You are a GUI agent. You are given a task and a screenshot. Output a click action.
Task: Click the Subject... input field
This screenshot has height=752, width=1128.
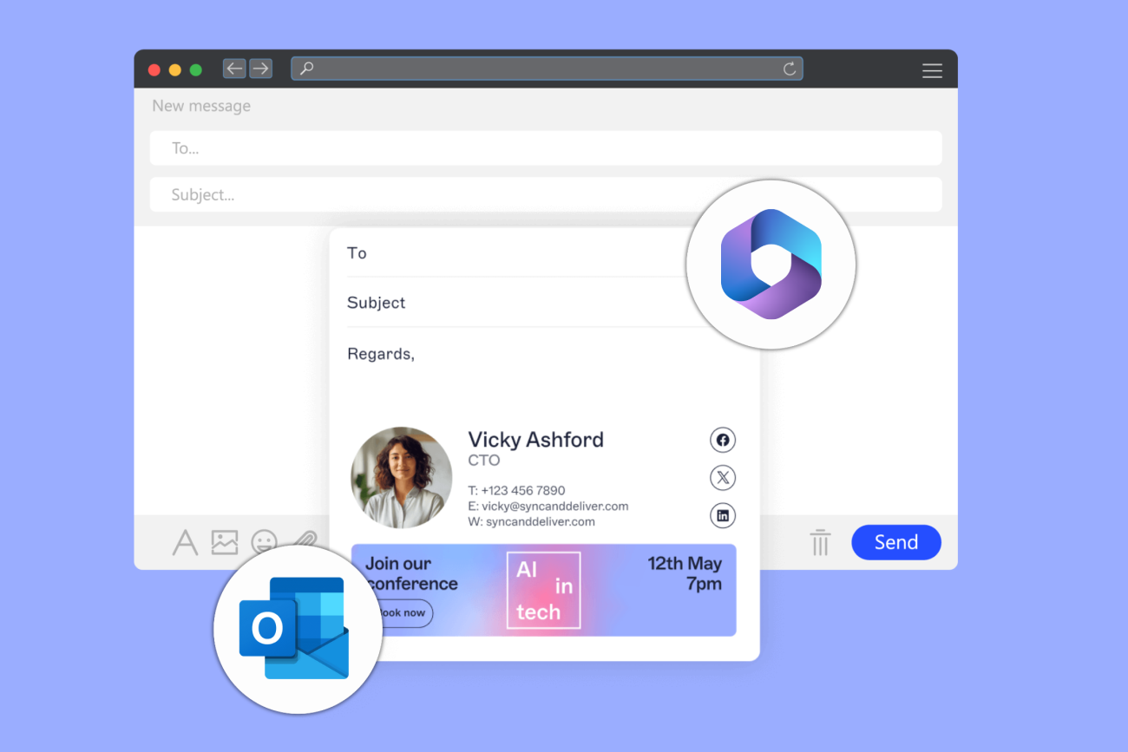tap(546, 195)
